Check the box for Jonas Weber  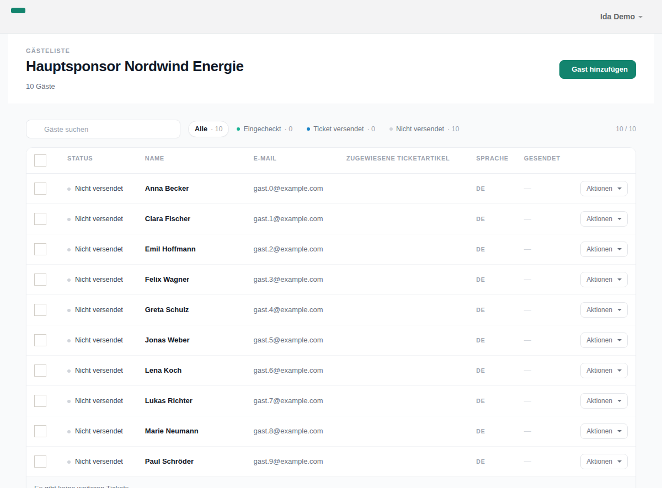click(40, 340)
